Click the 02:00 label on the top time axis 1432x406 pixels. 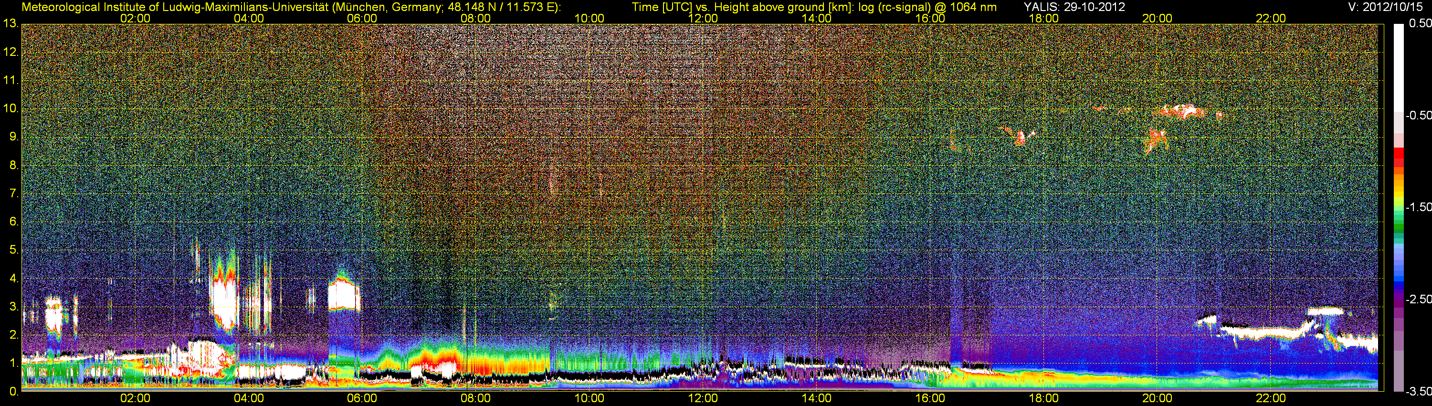tap(135, 18)
